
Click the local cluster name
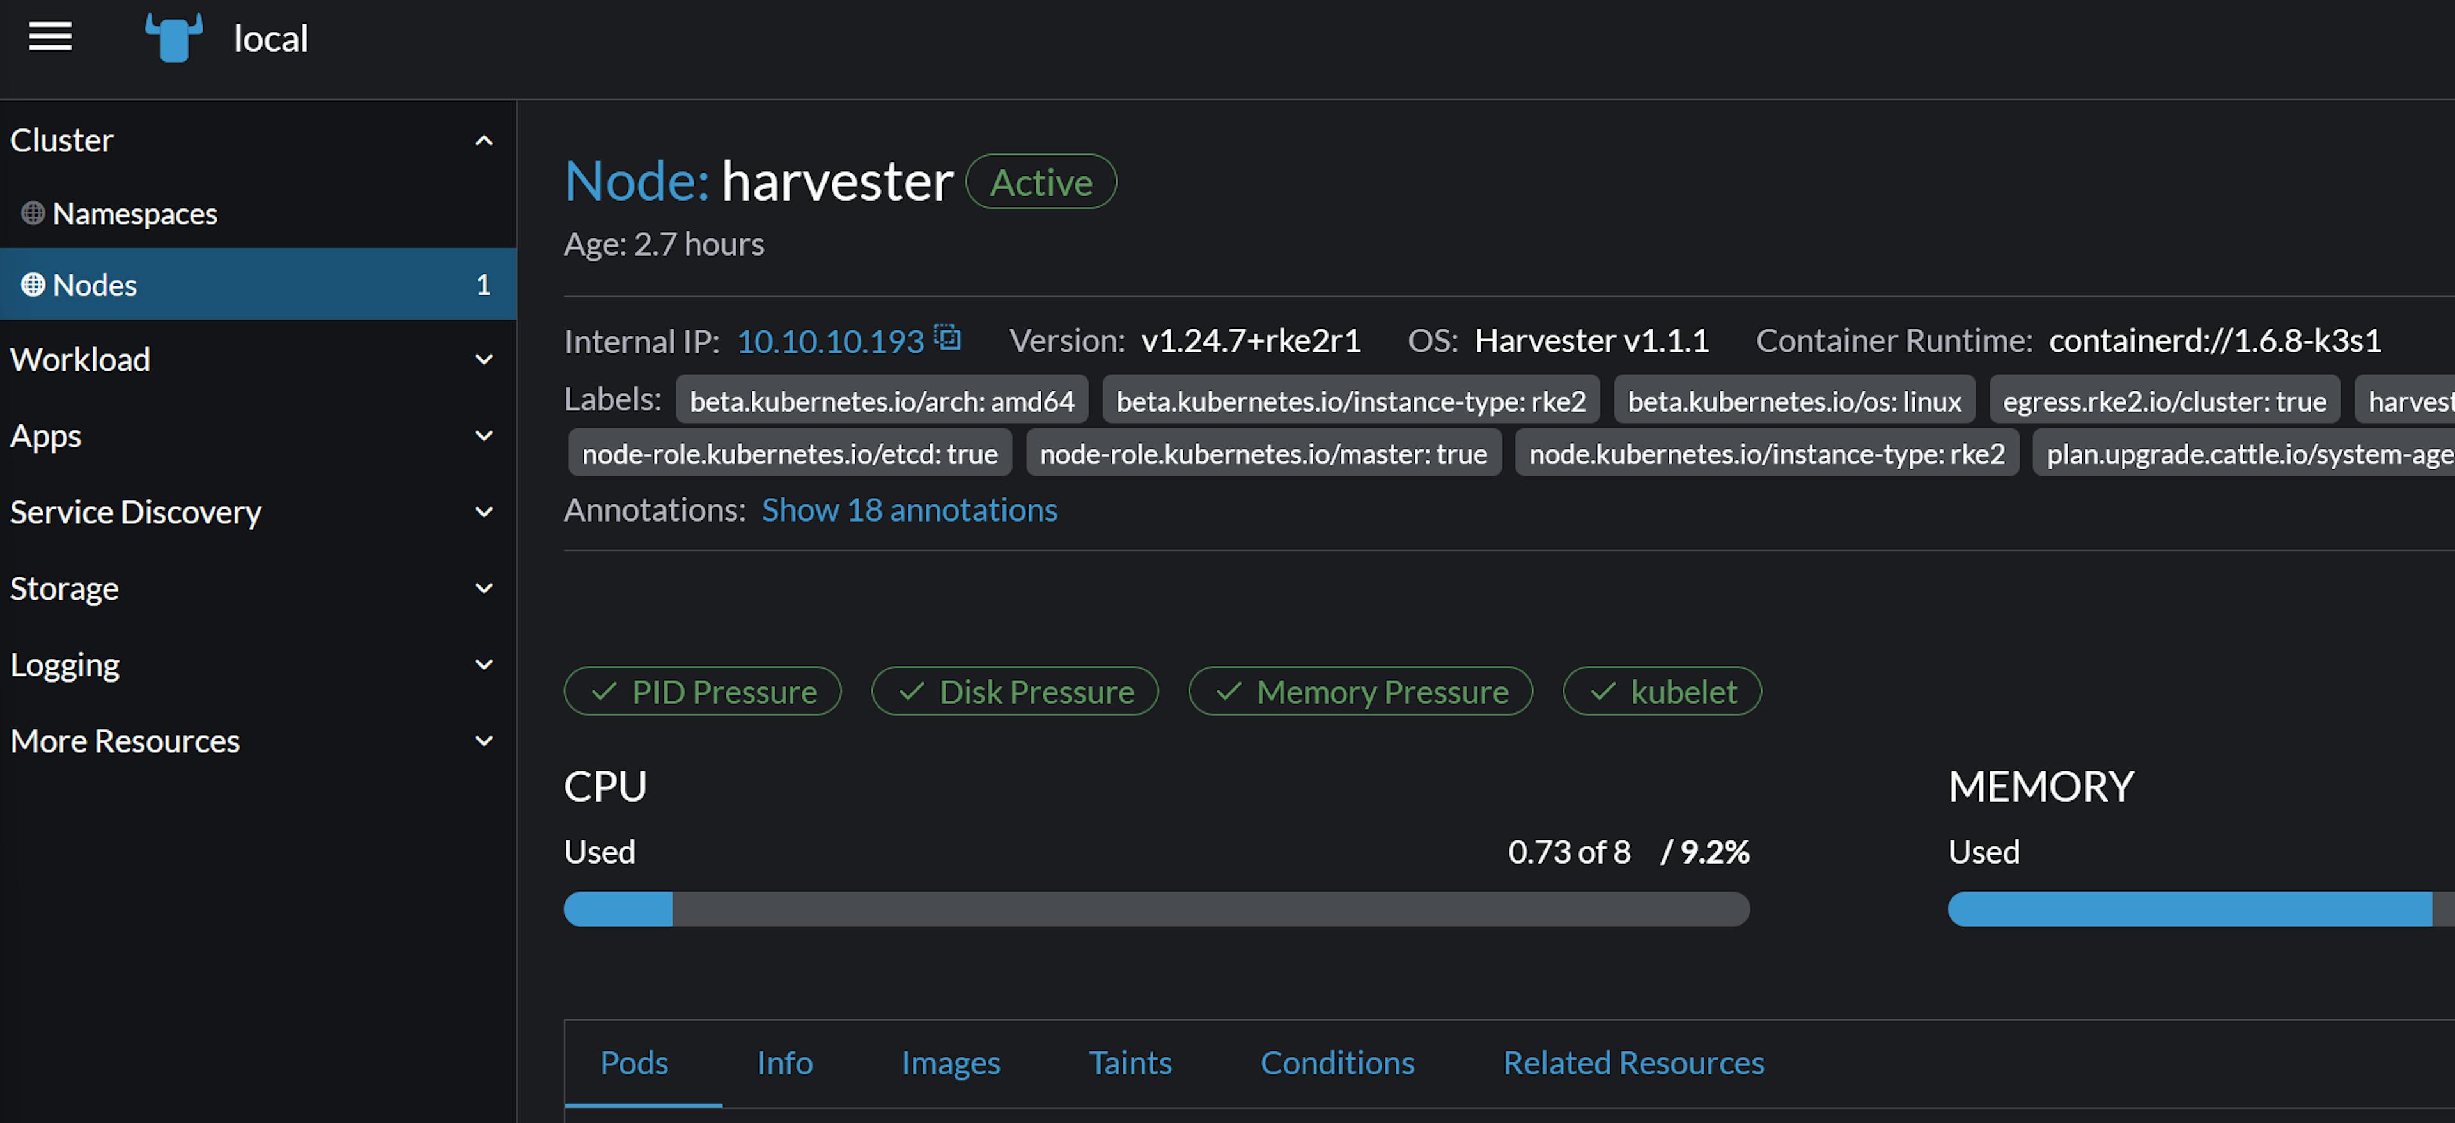[x=270, y=39]
